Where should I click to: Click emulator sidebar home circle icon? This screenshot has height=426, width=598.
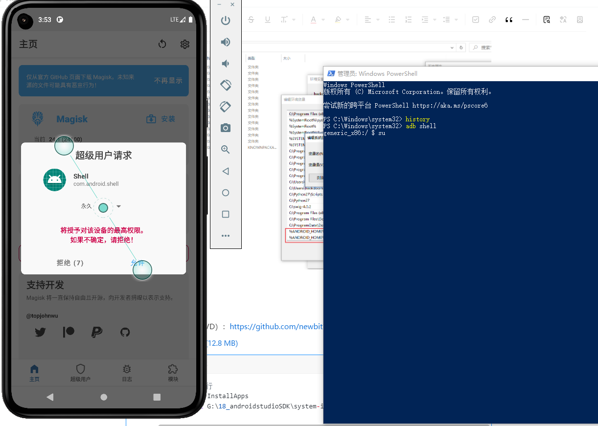[226, 193]
